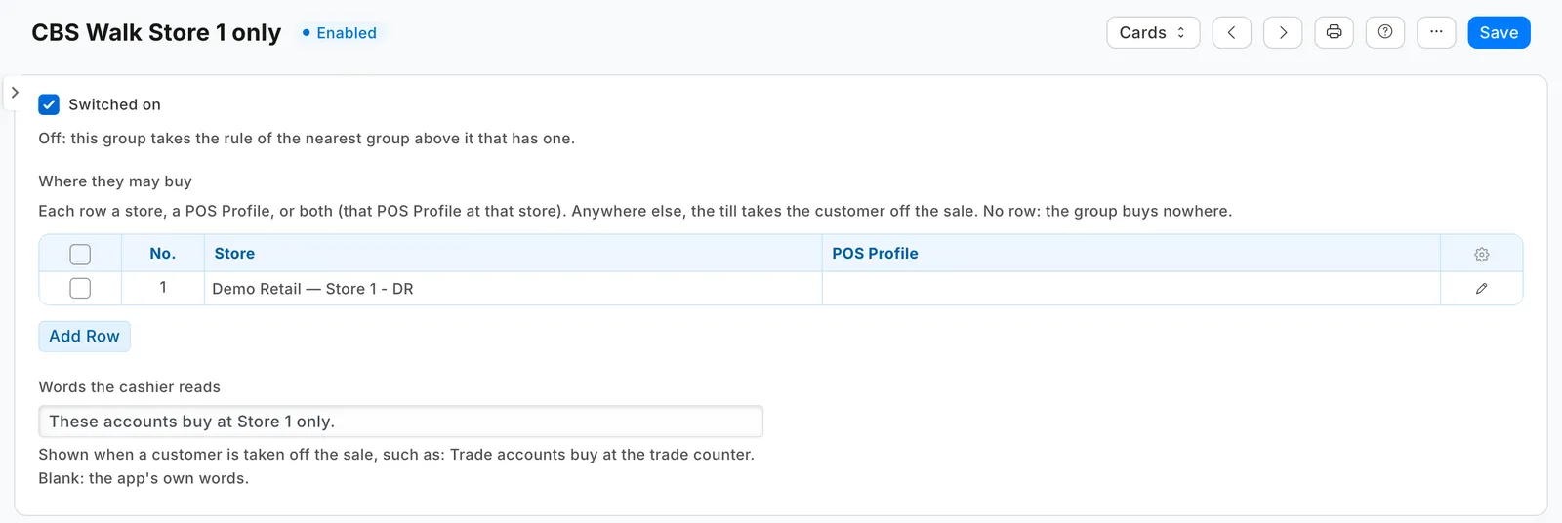Screen dimensions: 1562x523
Task: Edit row 1 with the pencil icon
Action: point(1481,289)
